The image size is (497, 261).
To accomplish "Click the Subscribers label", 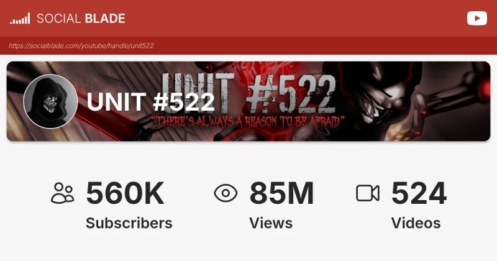I will 129,223.
